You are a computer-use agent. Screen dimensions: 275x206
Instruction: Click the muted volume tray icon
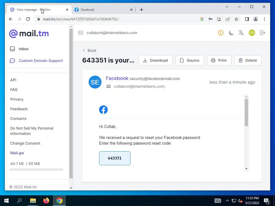(240, 201)
